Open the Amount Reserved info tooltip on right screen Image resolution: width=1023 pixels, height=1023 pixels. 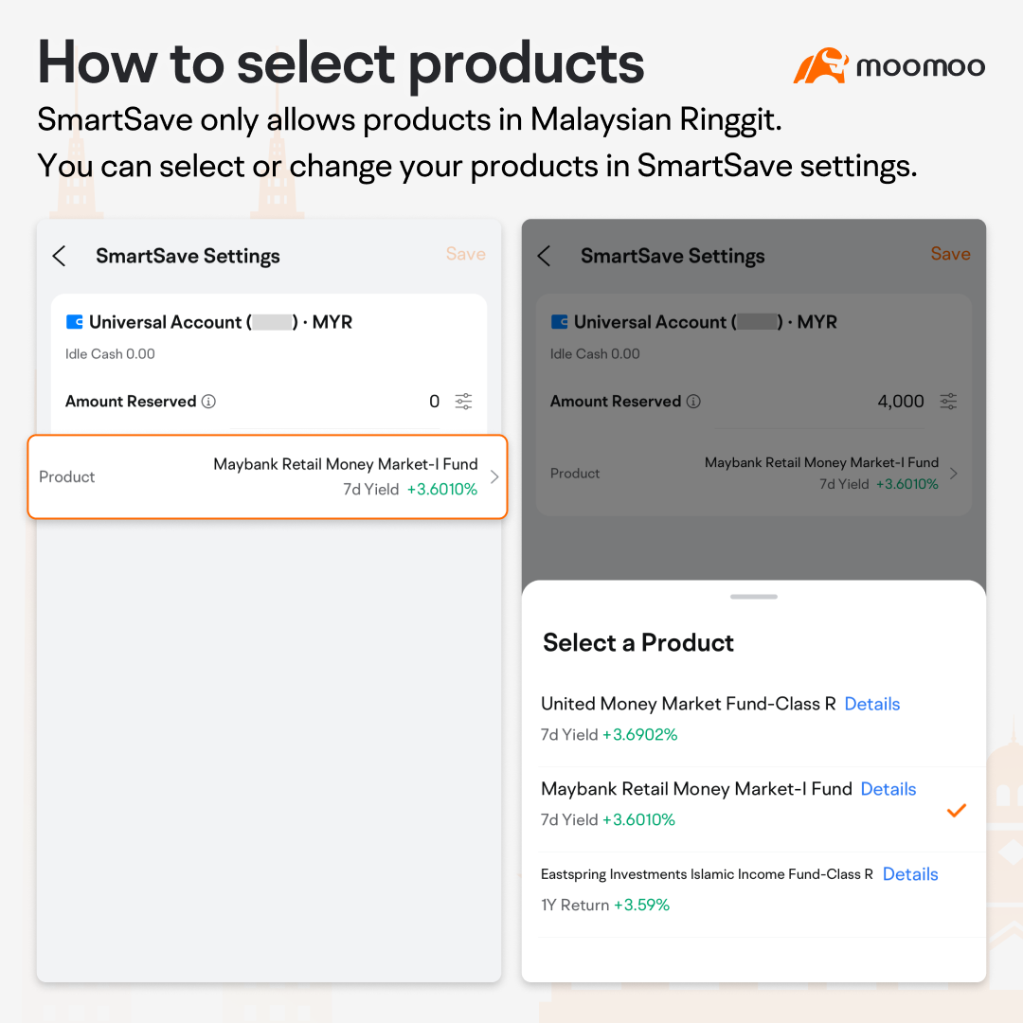coord(694,401)
